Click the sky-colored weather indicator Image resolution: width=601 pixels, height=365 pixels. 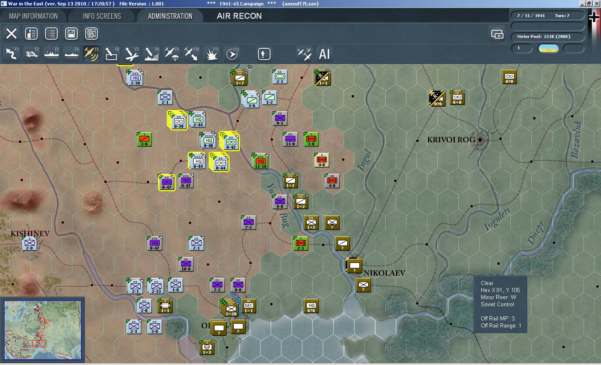(548, 48)
